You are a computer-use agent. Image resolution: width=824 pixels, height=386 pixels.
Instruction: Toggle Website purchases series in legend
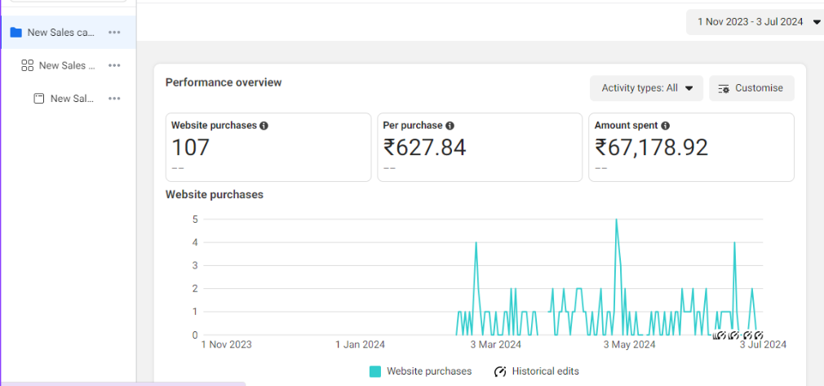pyautogui.click(x=421, y=371)
